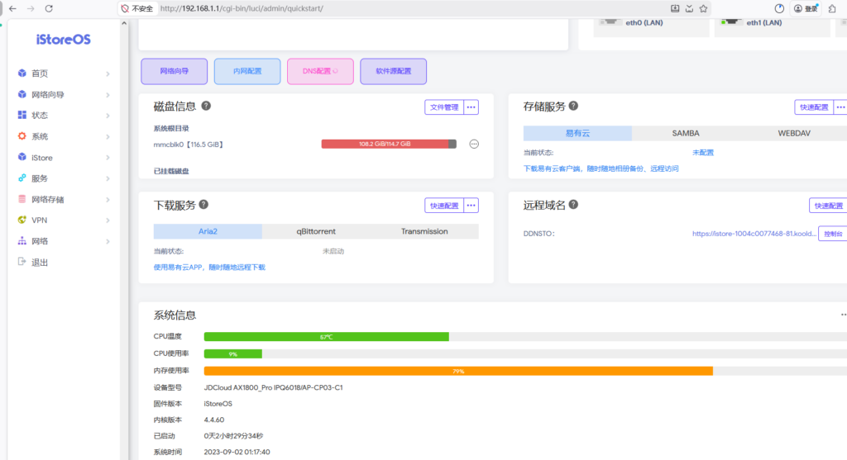Click the 网络存储 database icon in the sidebar
Screen dimensions: 847x460
point(22,199)
